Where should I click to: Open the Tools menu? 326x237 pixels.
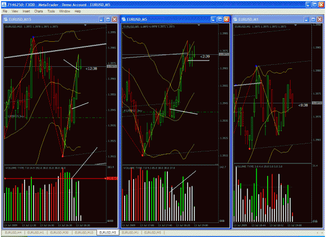click(51, 11)
